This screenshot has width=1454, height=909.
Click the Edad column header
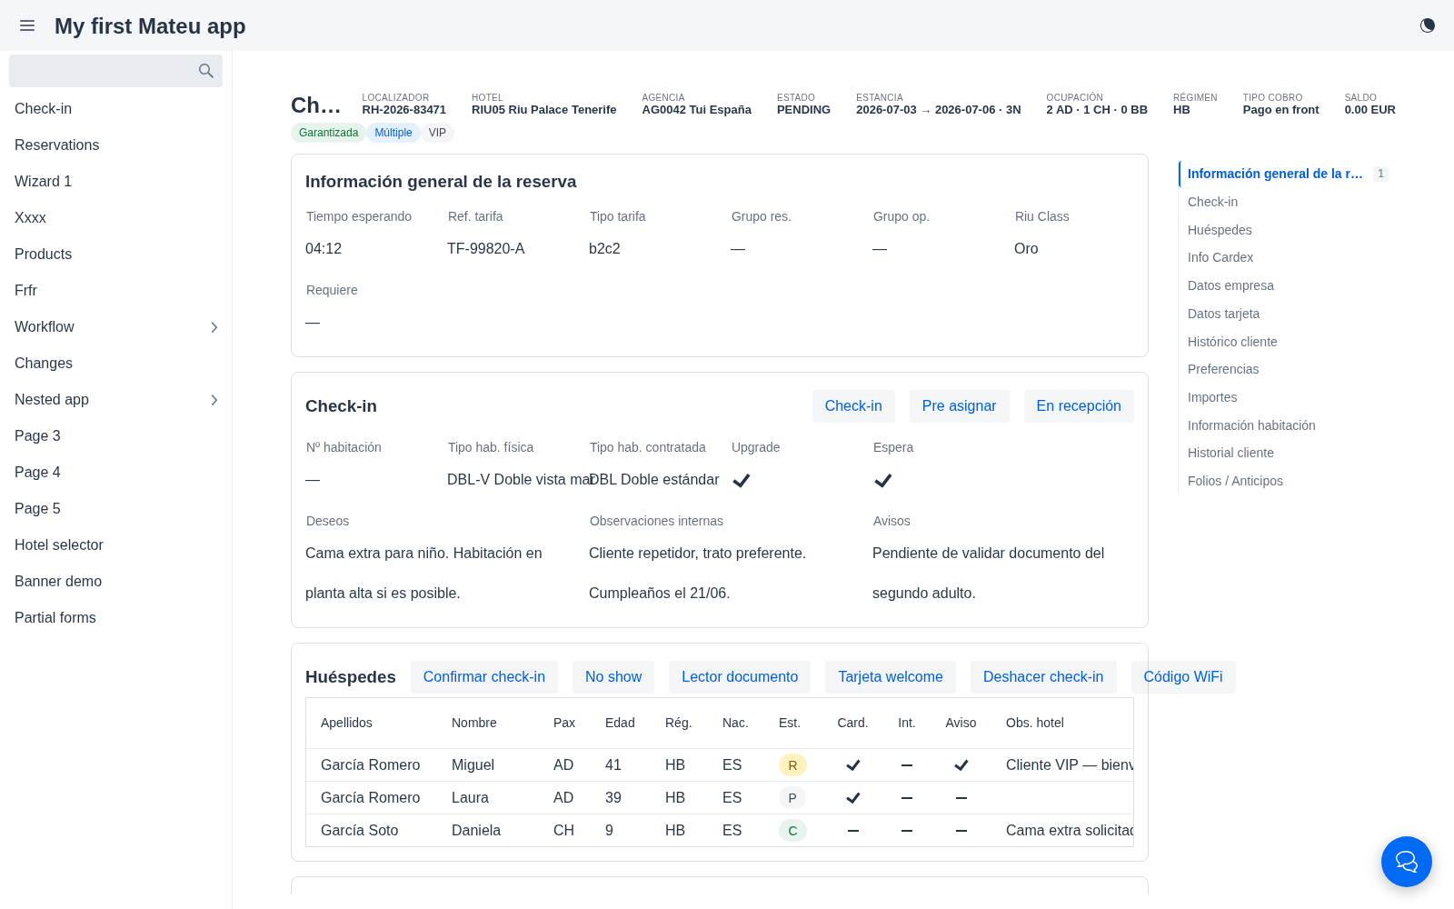[620, 723]
